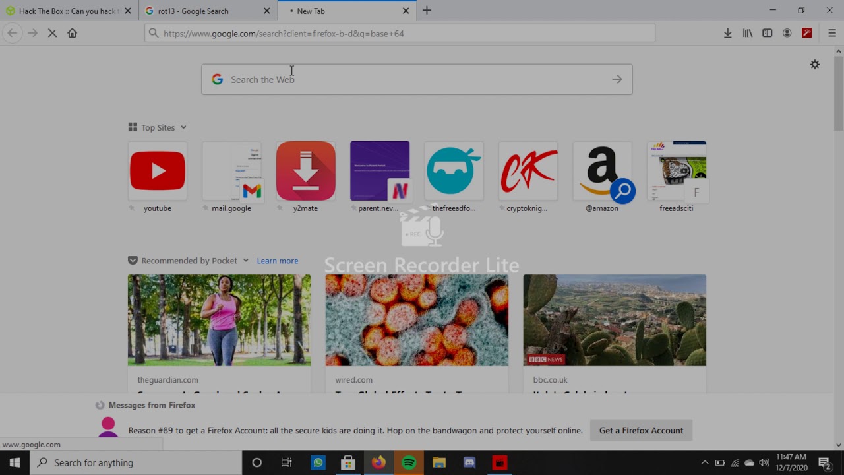Image resolution: width=844 pixels, height=475 pixels.
Task: Expand the Recommended by Pocket menu
Action: coord(245,260)
